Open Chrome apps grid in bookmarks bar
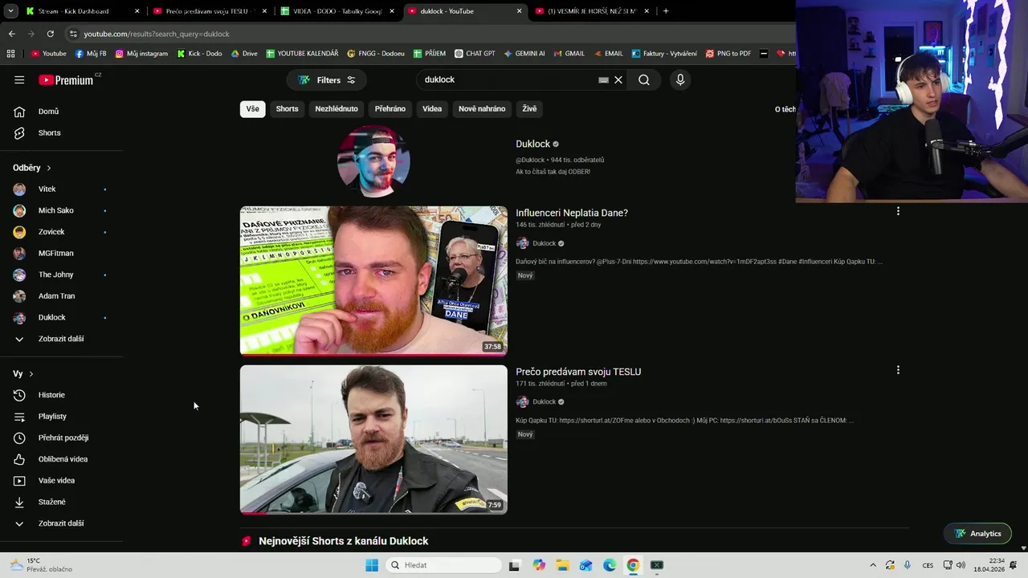Screen dimensions: 1028x578 coord(10,54)
